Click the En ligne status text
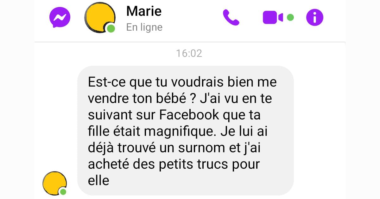Viewport: 380px width, 199px height. [x=144, y=27]
